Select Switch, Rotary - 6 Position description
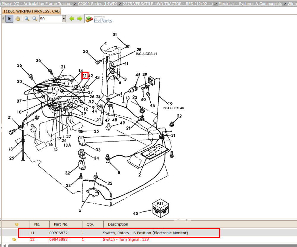 pos(145,233)
